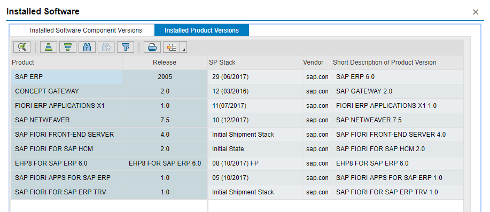Close the Installed Software dialog
Screen dimensions: 490x212
tap(476, 12)
